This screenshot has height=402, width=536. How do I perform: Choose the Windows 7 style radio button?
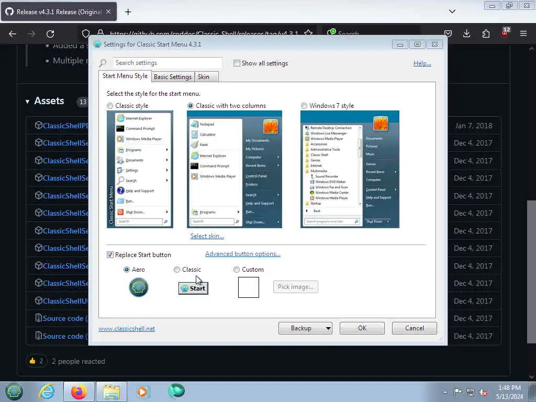(304, 106)
